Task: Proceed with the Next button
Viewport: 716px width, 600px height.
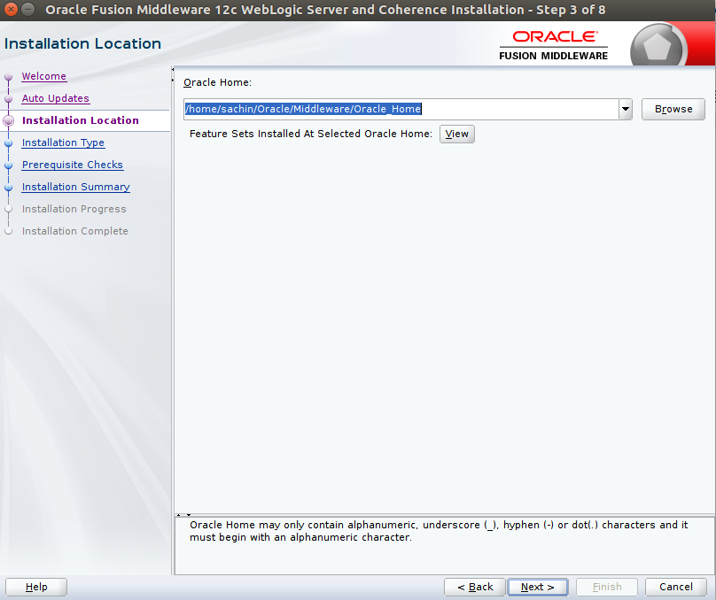Action: 538,587
